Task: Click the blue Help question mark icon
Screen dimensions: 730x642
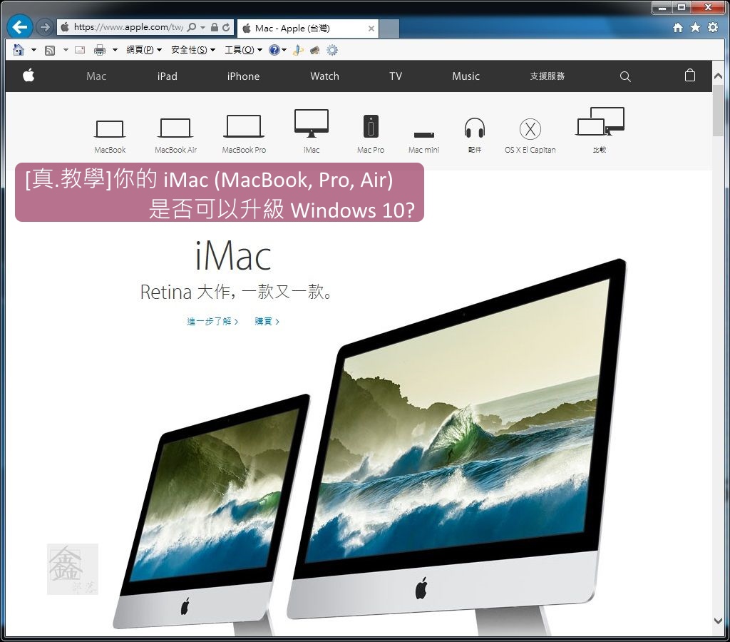Action: (x=274, y=50)
